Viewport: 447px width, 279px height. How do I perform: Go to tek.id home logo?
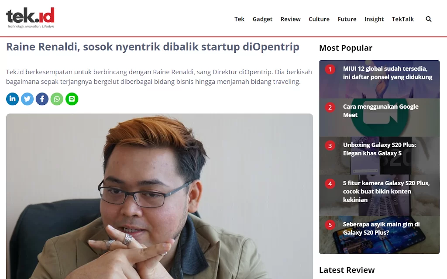(30, 18)
